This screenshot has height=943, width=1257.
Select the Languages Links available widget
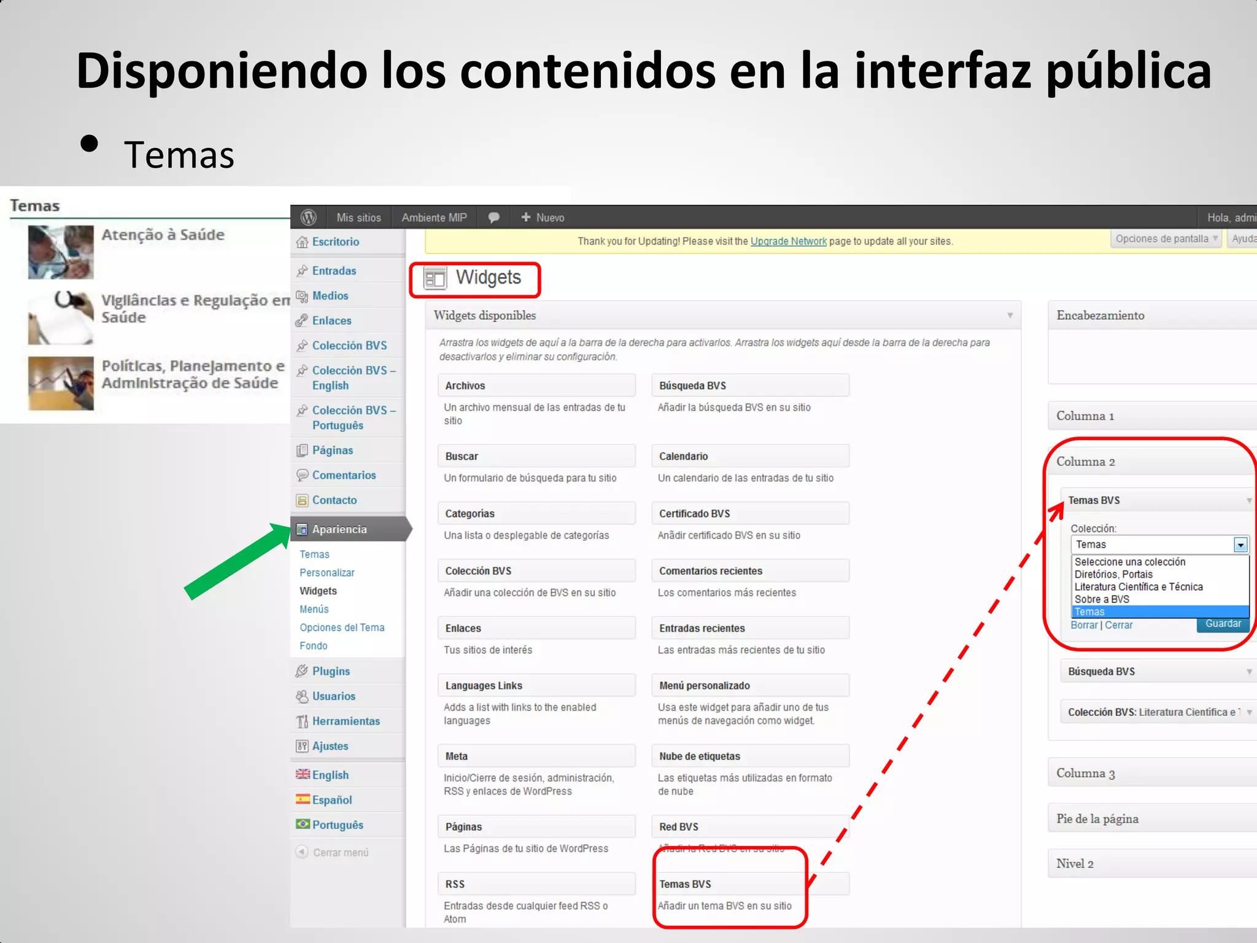536,686
